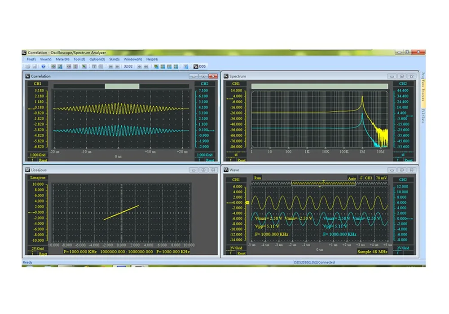Click the 1000000.000 : 1000000.000 ratio in Lissajous

click(x=127, y=252)
